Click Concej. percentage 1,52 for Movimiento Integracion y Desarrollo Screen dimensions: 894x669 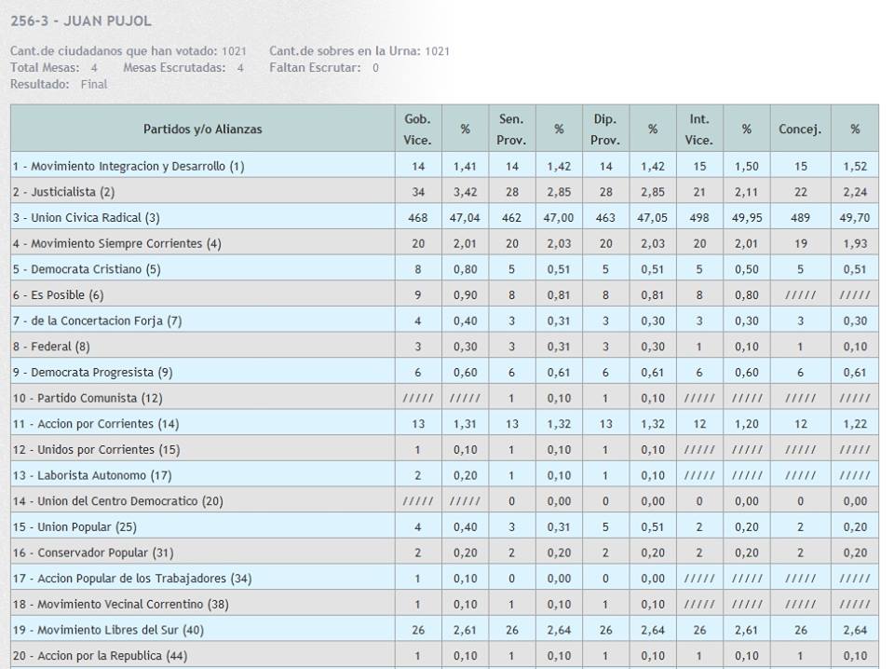coord(855,167)
